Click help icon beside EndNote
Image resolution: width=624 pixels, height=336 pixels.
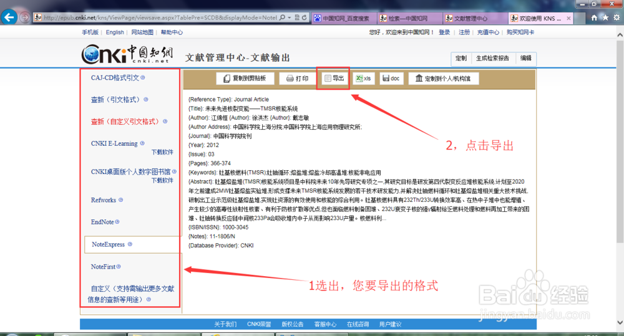(117, 221)
